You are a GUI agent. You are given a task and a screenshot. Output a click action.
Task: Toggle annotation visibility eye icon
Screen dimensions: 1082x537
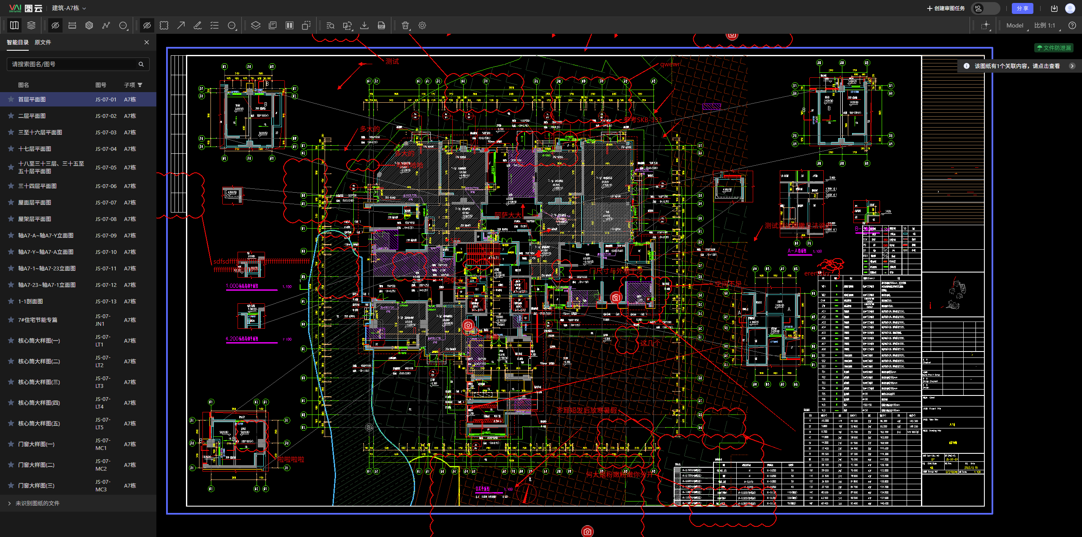[x=147, y=25]
